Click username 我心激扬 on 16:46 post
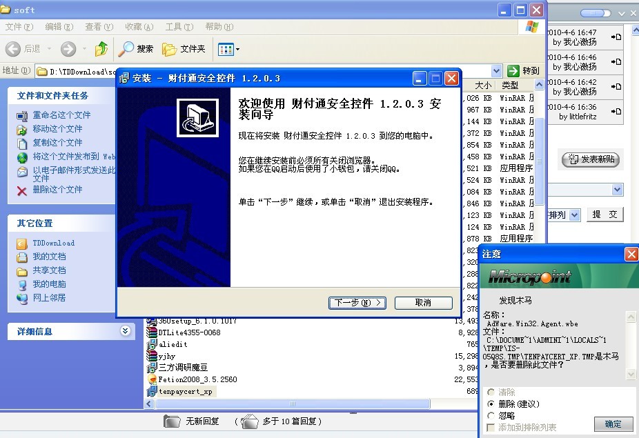This screenshot has width=639, height=438. (x=580, y=66)
